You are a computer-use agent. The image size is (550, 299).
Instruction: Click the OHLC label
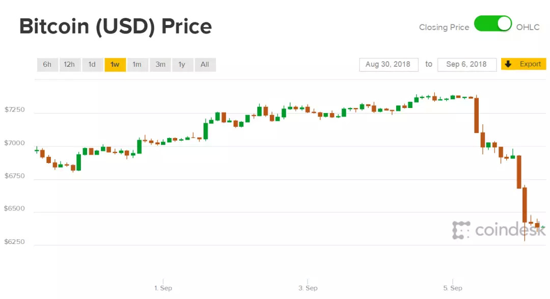click(528, 28)
